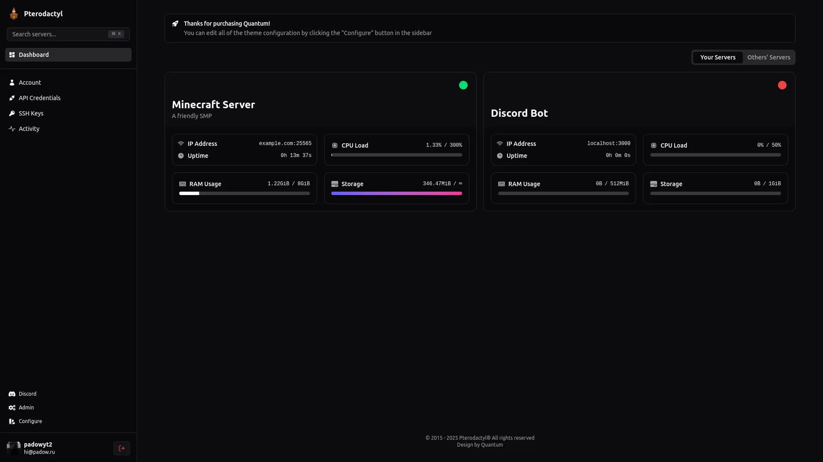Click the Admin gear icon
Image resolution: width=823 pixels, height=462 pixels.
pyautogui.click(x=12, y=407)
